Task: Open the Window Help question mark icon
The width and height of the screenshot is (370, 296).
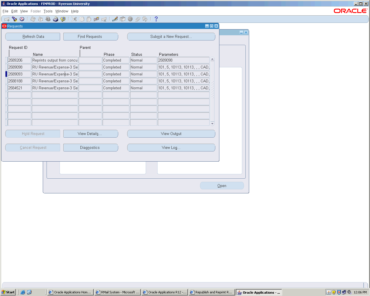Action: (x=156, y=19)
